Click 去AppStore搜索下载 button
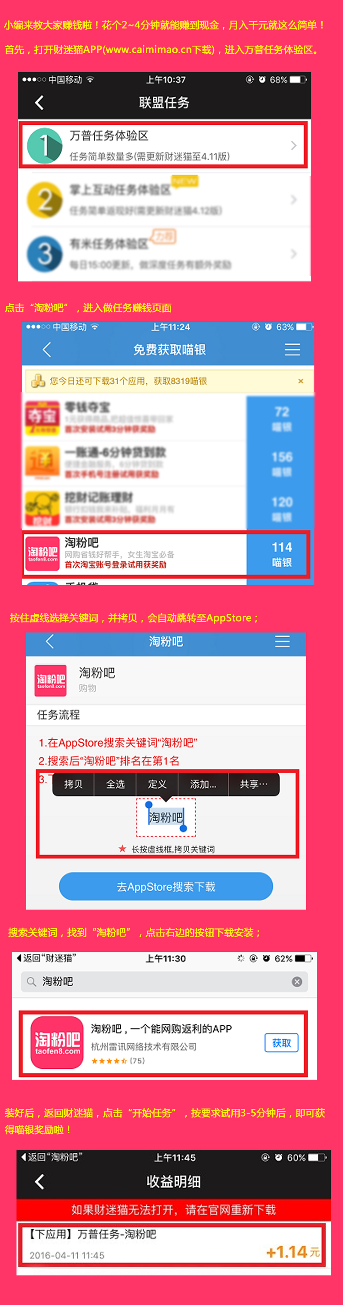Screen dimensions: 343x1305 (x=166, y=887)
